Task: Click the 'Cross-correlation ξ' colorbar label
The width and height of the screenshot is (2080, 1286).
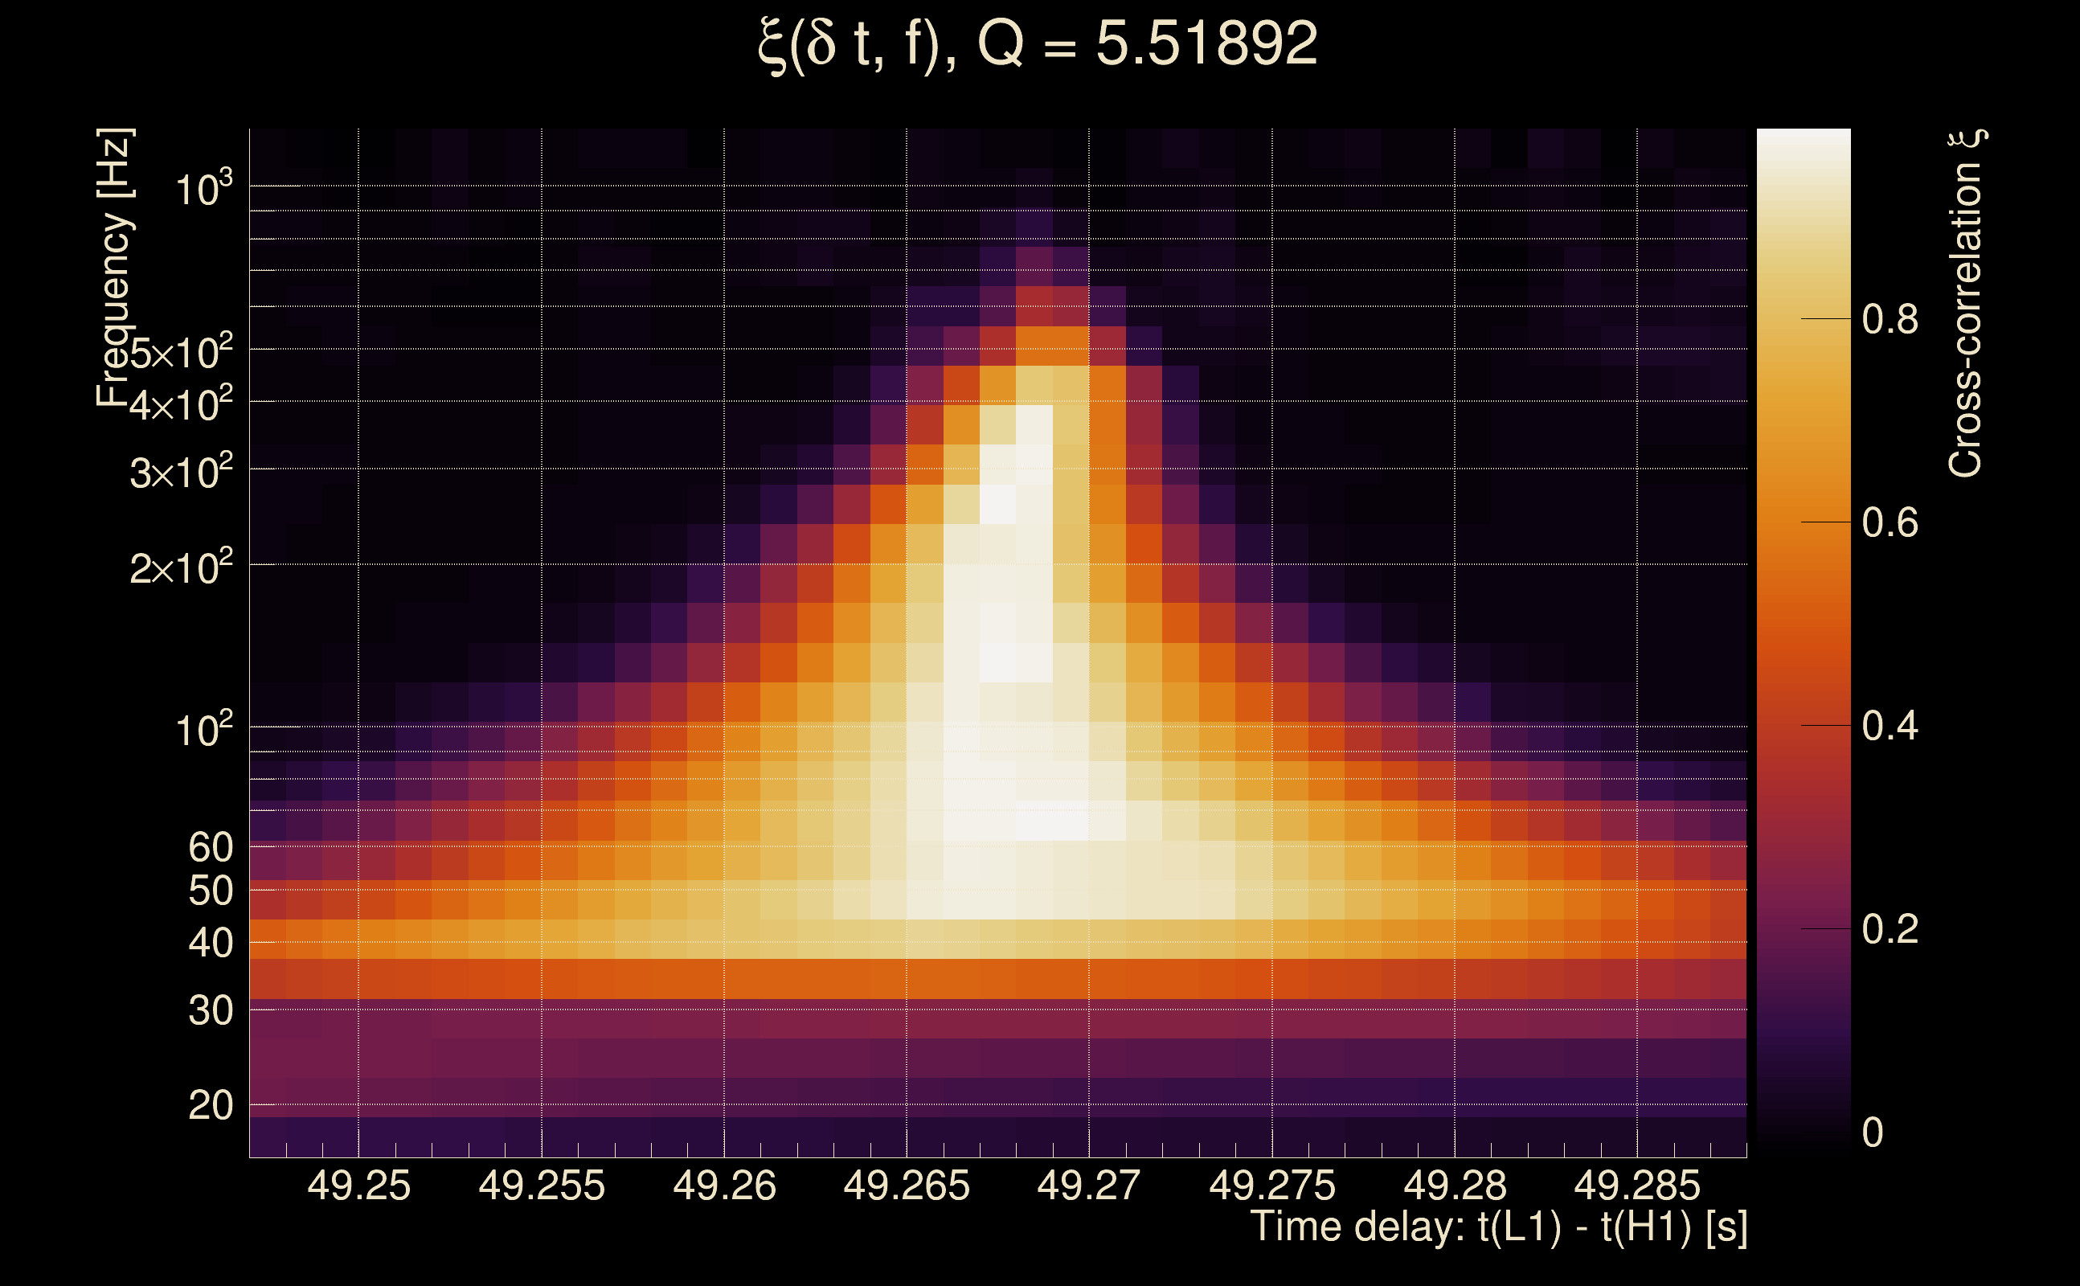Action: pyautogui.click(x=1966, y=304)
